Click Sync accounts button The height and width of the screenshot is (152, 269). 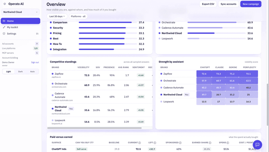coord(228,4)
